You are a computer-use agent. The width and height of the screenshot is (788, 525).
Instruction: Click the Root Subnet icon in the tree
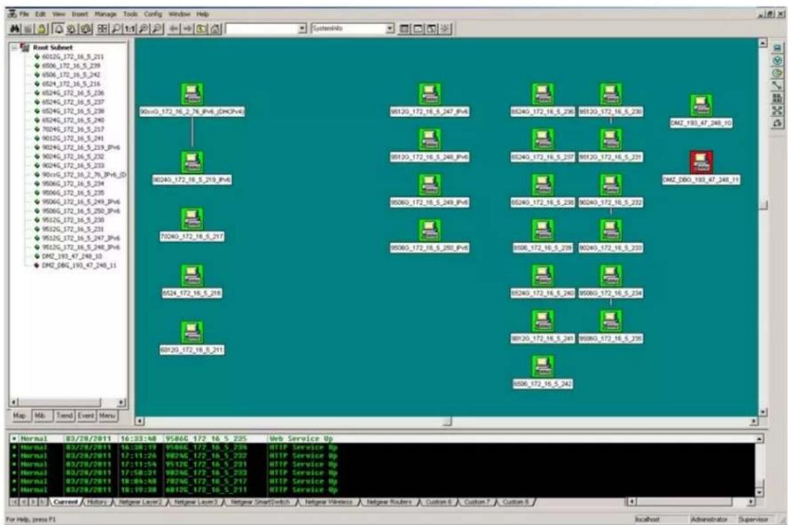pos(24,47)
